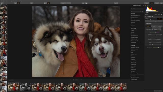Click the white balance eyedropper icon
Image resolution: width=163 pixels, height=92 pixels.
coord(153,30)
